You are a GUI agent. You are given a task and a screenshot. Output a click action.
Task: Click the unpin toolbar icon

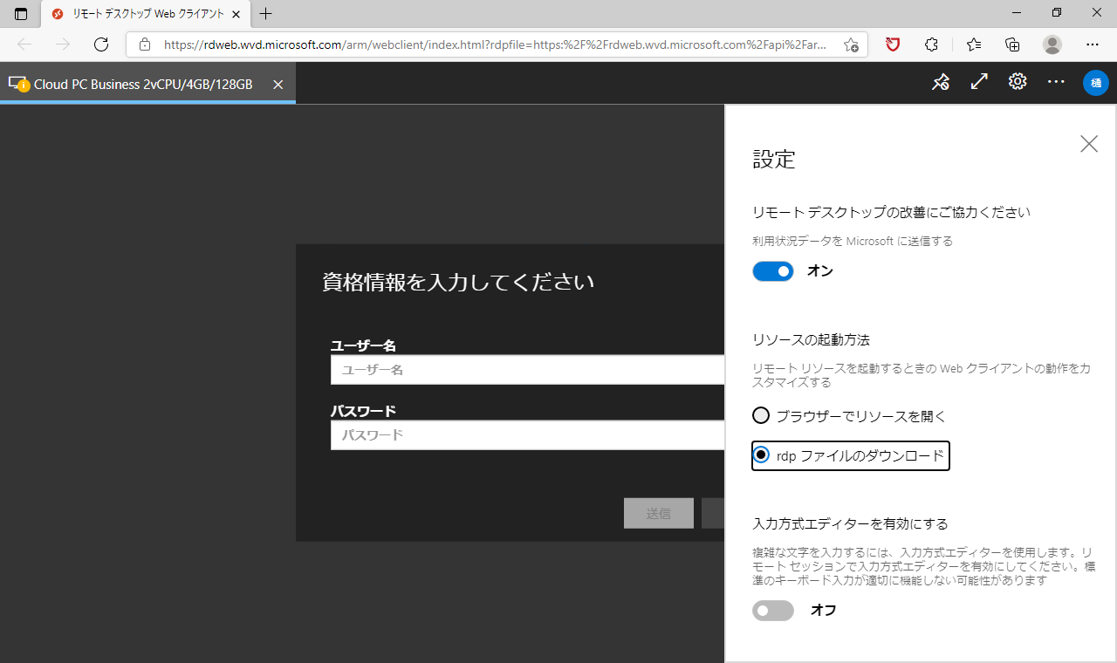coord(941,82)
